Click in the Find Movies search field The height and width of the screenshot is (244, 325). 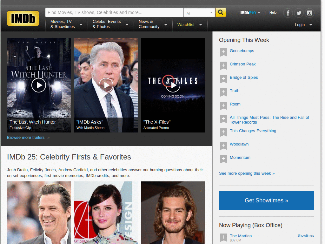pos(114,12)
